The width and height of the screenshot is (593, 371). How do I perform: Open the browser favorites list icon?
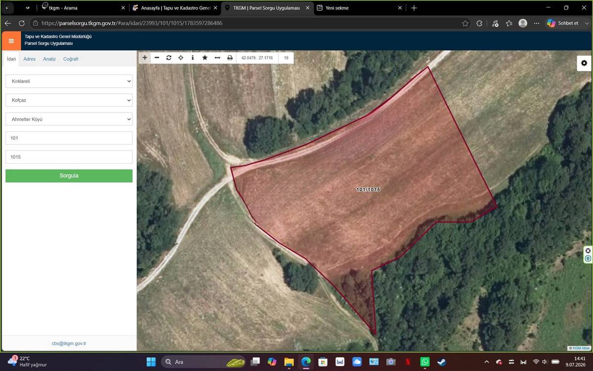(509, 23)
